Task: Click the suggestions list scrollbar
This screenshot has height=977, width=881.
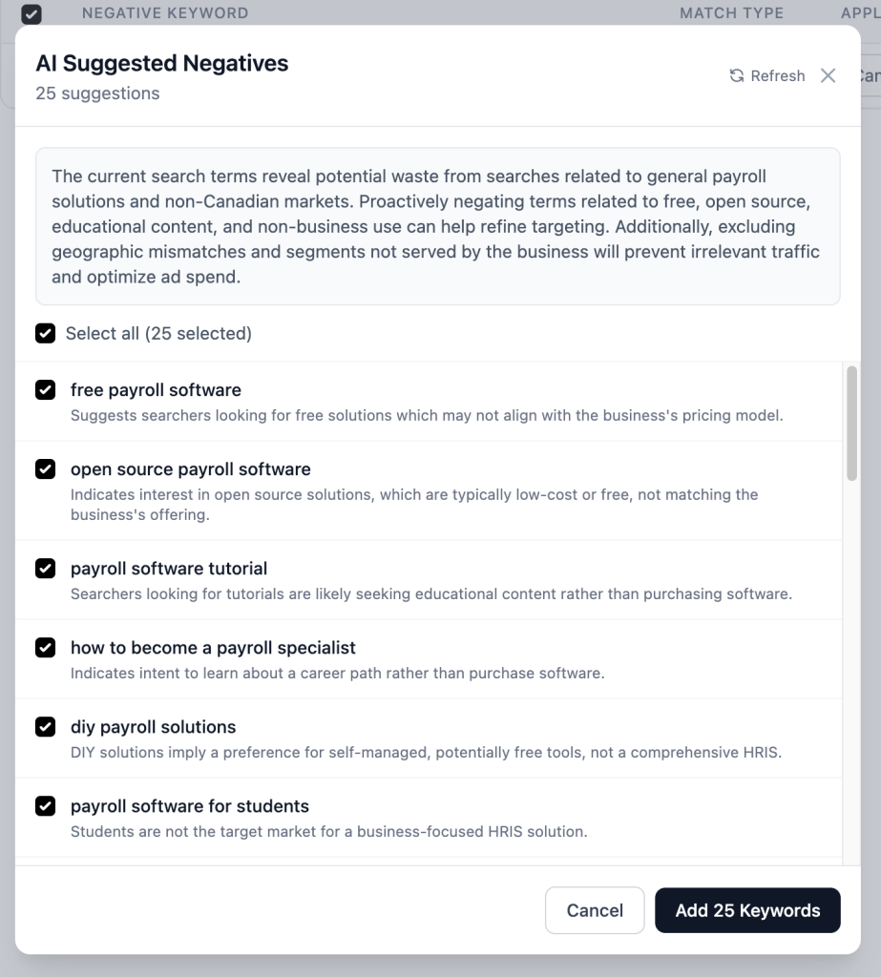Action: 851,424
